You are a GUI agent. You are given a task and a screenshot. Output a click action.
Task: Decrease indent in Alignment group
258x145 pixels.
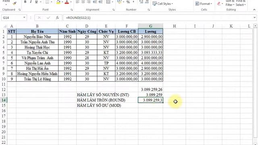[x=95, y=2]
